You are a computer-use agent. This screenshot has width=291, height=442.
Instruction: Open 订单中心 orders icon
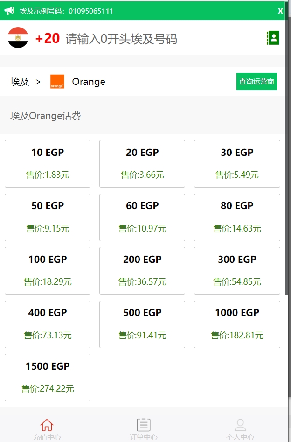[144, 425]
